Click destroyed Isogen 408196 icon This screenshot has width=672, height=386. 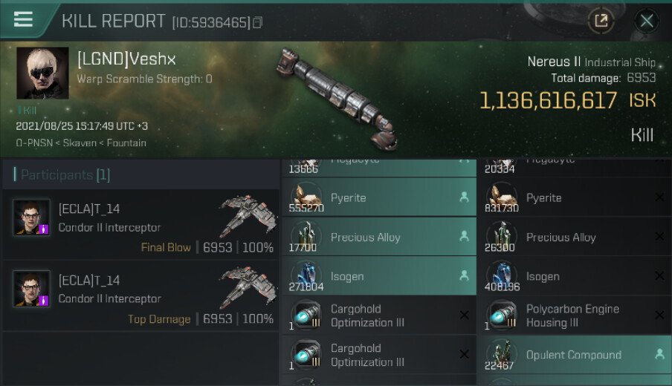pos(502,276)
